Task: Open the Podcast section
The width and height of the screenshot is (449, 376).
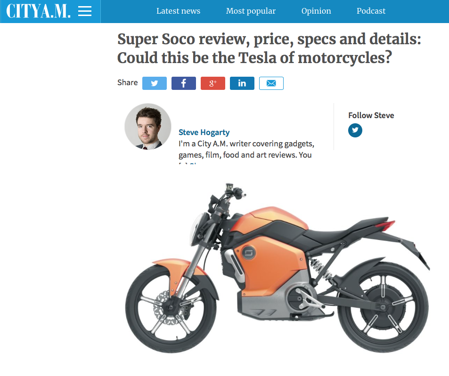Action: 371,11
